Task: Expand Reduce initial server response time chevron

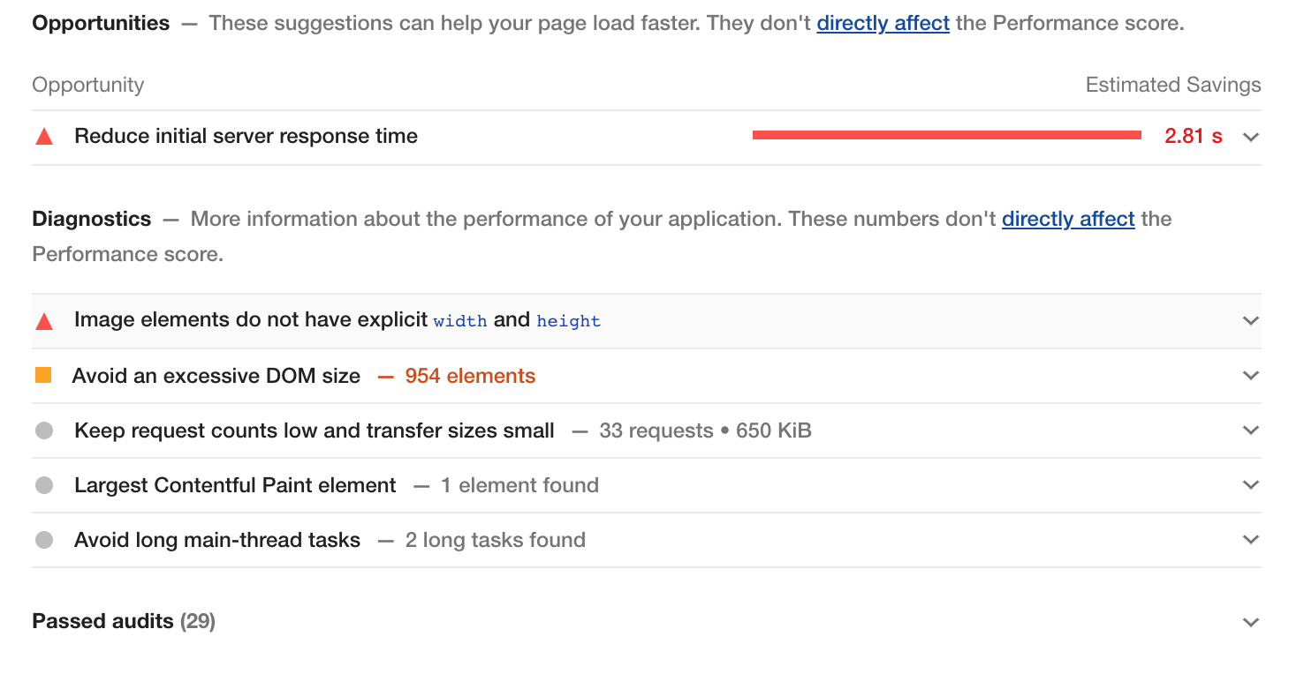Action: [1250, 137]
